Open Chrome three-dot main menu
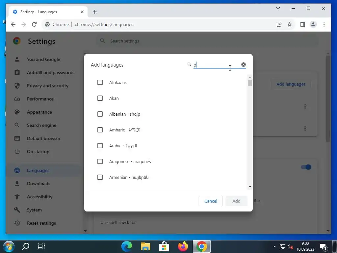 (x=324, y=24)
